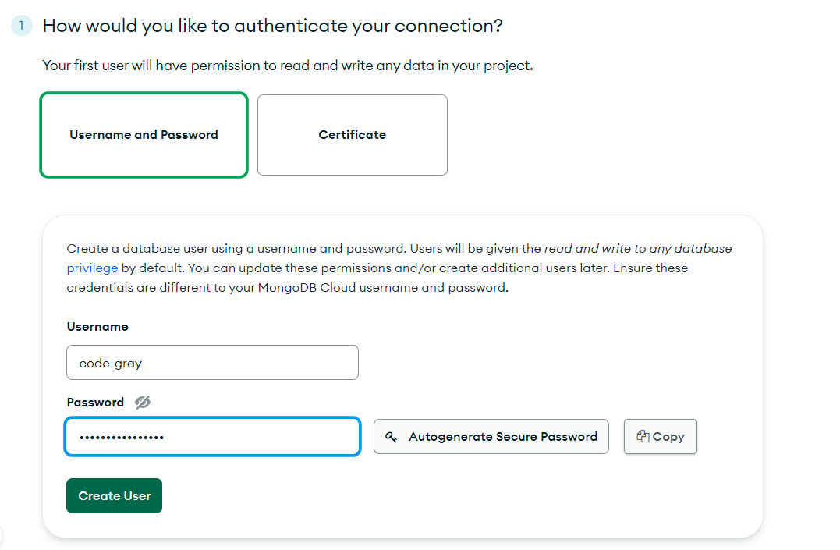This screenshot has width=840, height=550.
Task: Click the masked password dots
Action: (122, 437)
